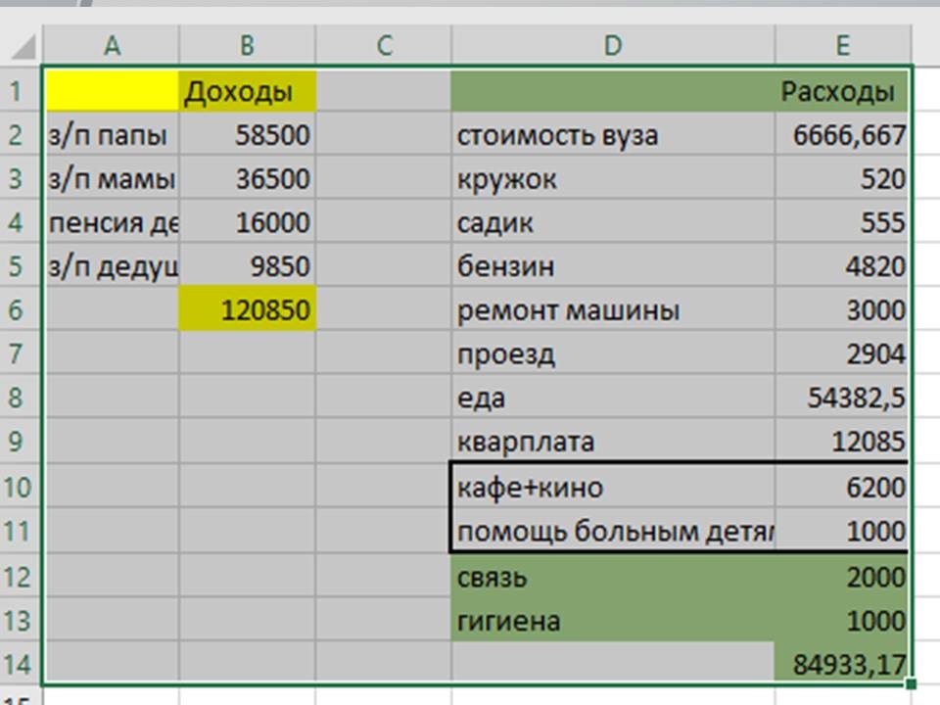Viewport: 940px width, 705px height.
Task: Select the кафе+кино cell
Action: (612, 487)
